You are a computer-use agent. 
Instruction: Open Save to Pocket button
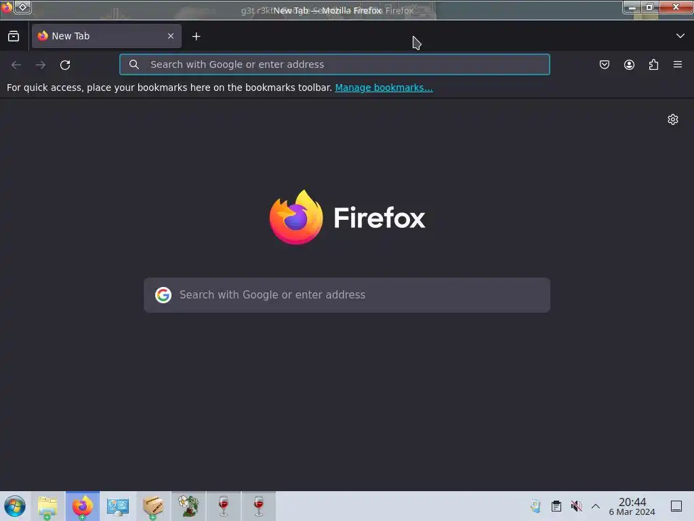(604, 64)
